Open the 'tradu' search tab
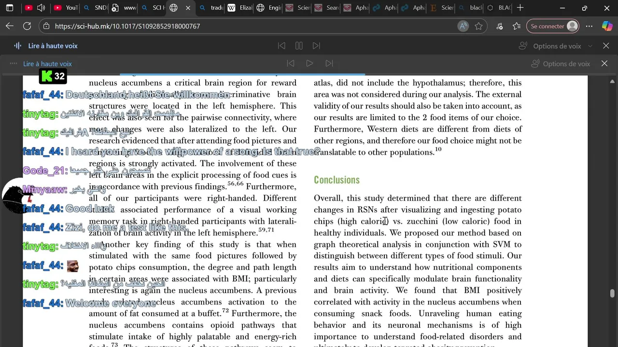The width and height of the screenshot is (618, 347). pyautogui.click(x=211, y=8)
